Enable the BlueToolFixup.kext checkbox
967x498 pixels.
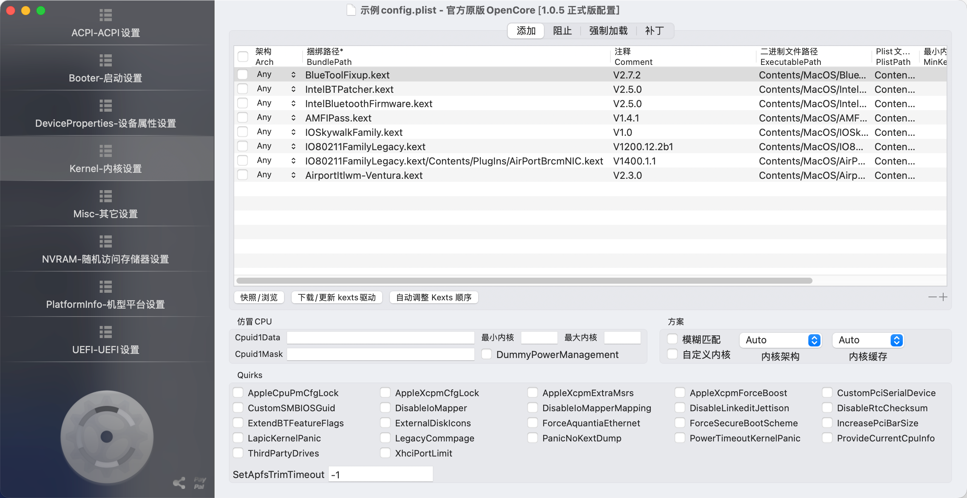(243, 75)
